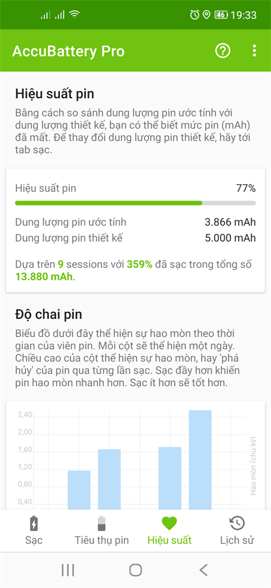Screen dimensions: 271x588
Task: Tap the Wi-Fi status icon
Action: pos(75,14)
